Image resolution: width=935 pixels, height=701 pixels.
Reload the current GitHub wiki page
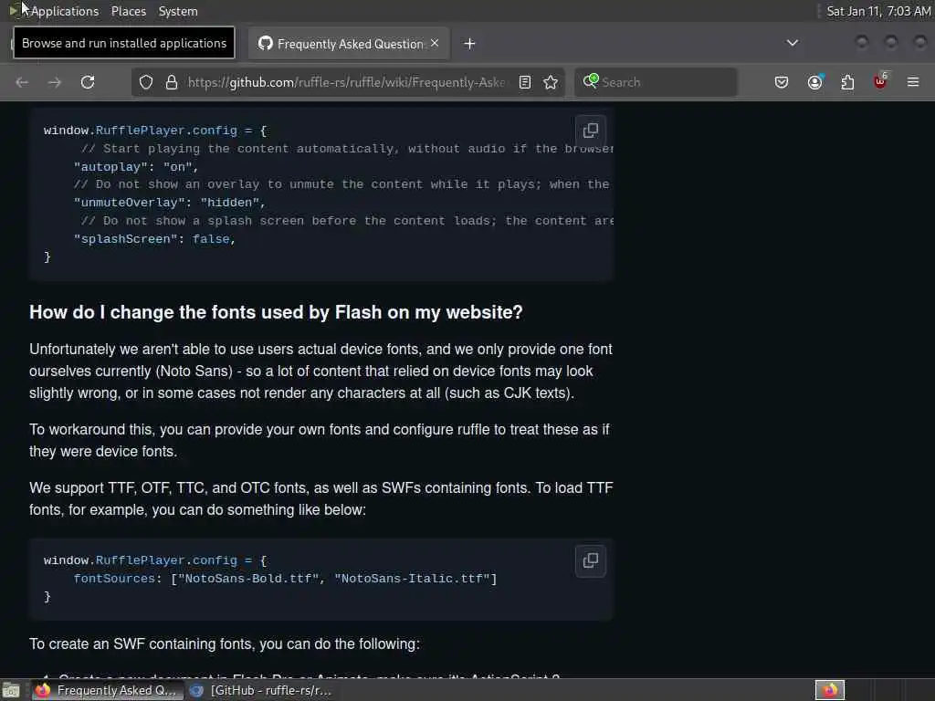(x=88, y=82)
